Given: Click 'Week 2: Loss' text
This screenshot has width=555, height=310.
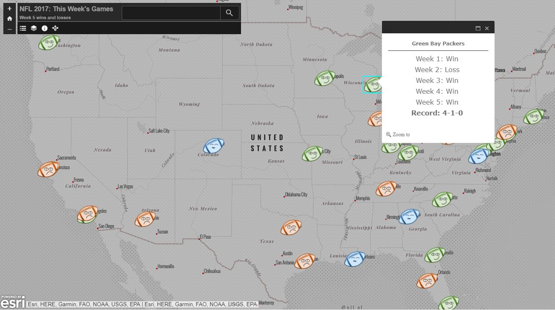Looking at the screenshot, I should point(437,70).
